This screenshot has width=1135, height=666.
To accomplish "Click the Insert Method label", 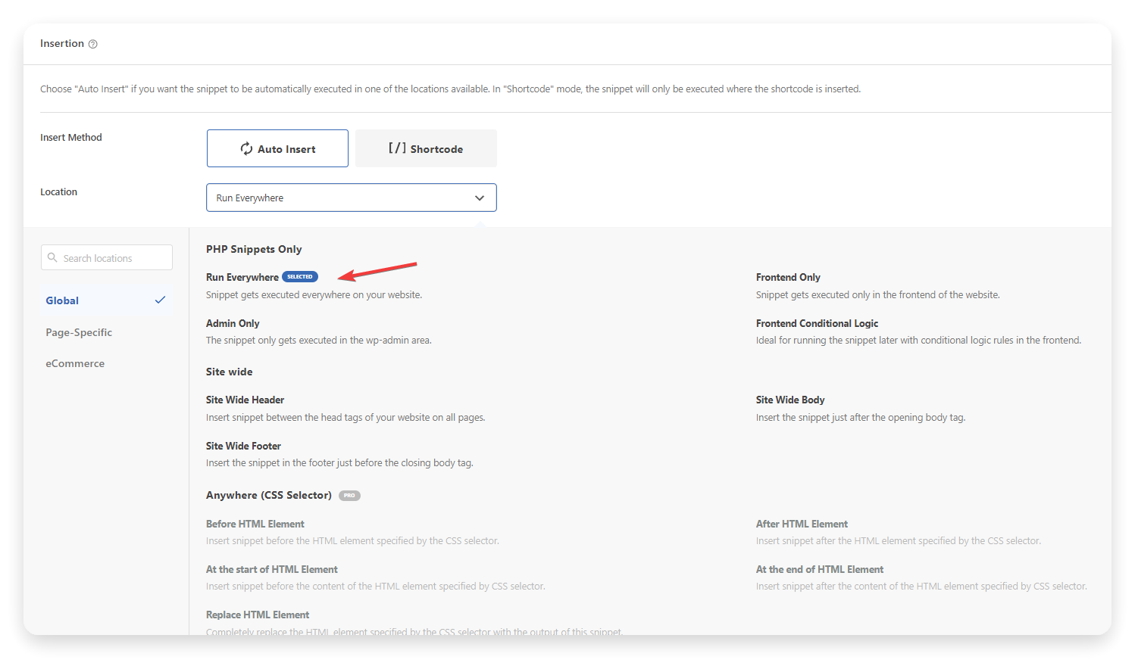I will [71, 137].
